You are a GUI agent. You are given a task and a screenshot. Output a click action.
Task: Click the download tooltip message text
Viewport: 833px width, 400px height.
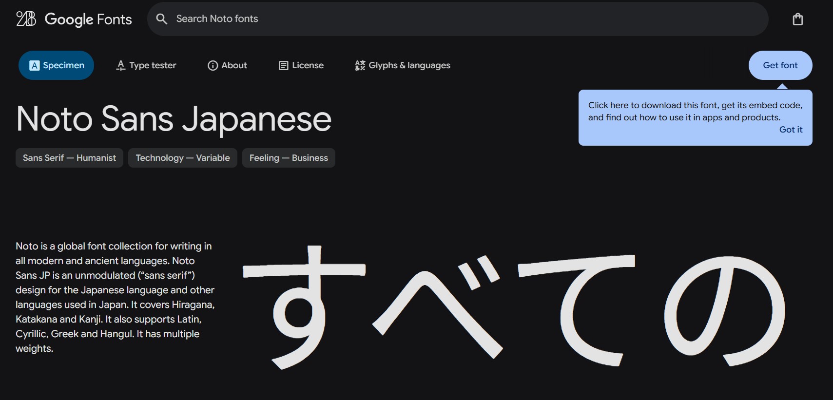tap(695, 111)
